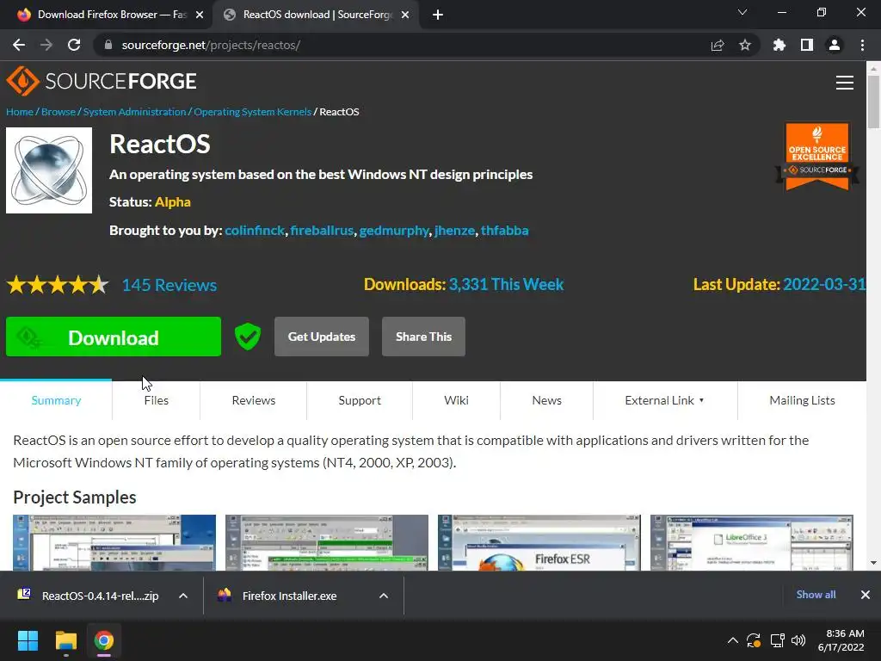Select the Summary tab
The width and height of the screenshot is (881, 661).
[x=56, y=400]
